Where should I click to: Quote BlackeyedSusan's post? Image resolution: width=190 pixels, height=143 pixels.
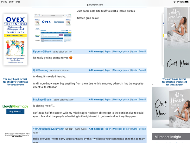click(x=134, y=99)
